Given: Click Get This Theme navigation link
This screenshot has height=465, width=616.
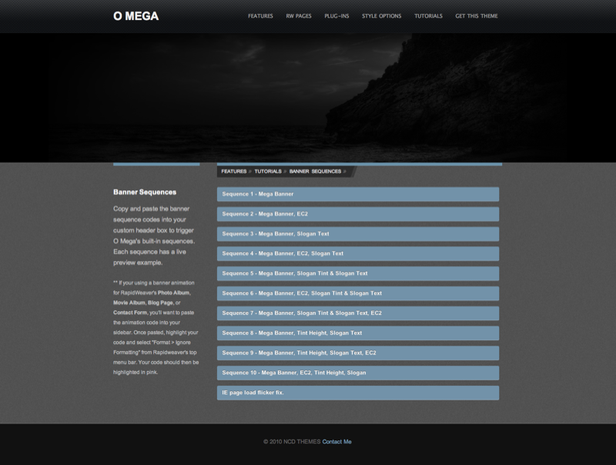Looking at the screenshot, I should pos(477,16).
